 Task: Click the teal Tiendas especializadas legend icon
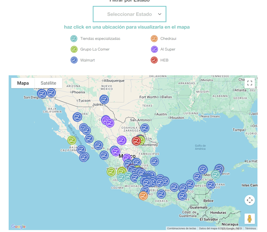click(74, 39)
